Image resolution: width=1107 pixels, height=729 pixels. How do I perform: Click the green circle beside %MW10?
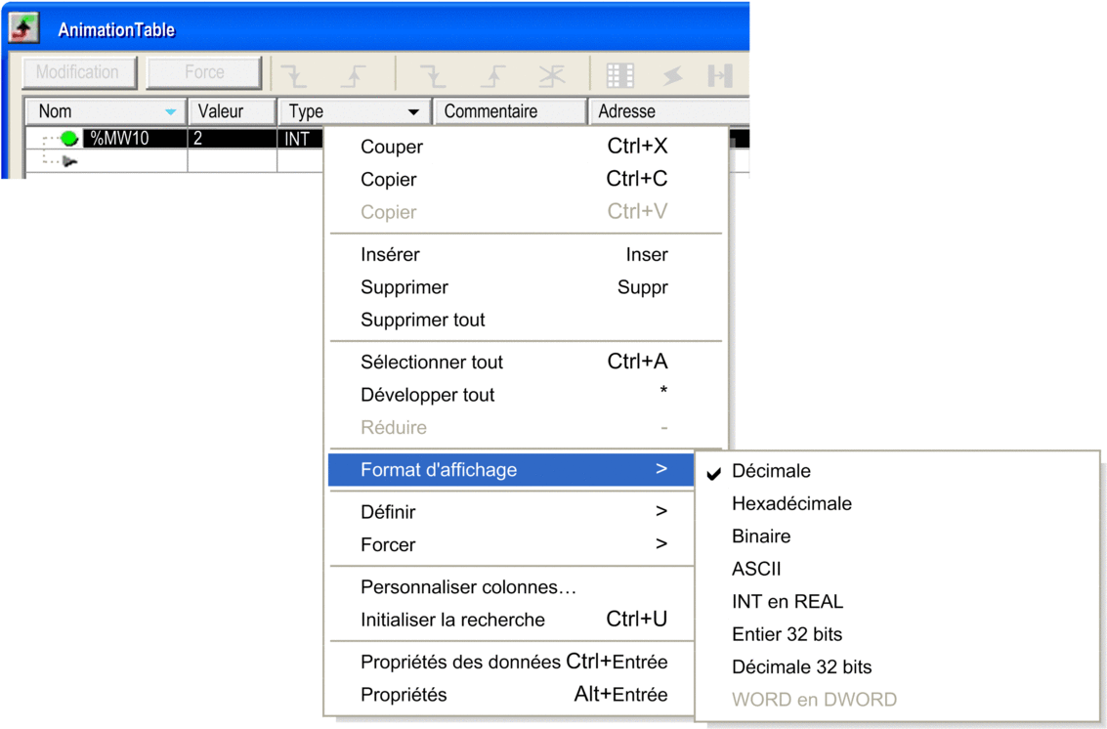(69, 139)
